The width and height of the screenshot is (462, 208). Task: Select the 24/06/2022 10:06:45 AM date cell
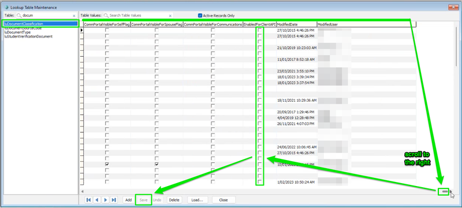[297, 147]
